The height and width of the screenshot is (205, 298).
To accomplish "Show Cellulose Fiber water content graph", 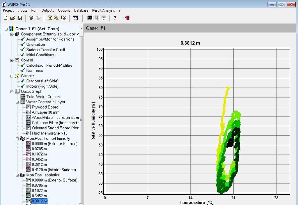I will (x=55, y=123).
